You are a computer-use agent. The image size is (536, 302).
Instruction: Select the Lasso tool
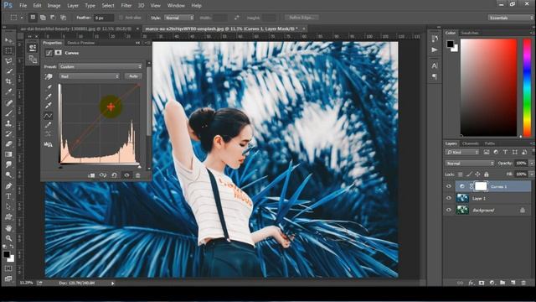[8, 61]
